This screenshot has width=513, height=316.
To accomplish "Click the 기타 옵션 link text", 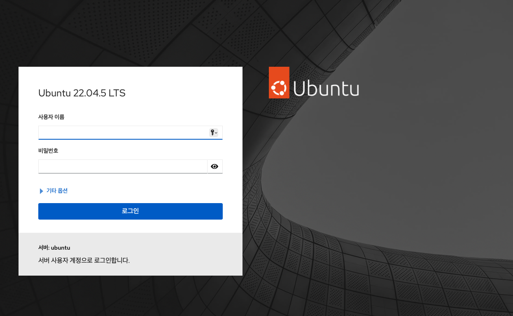I will click(57, 191).
